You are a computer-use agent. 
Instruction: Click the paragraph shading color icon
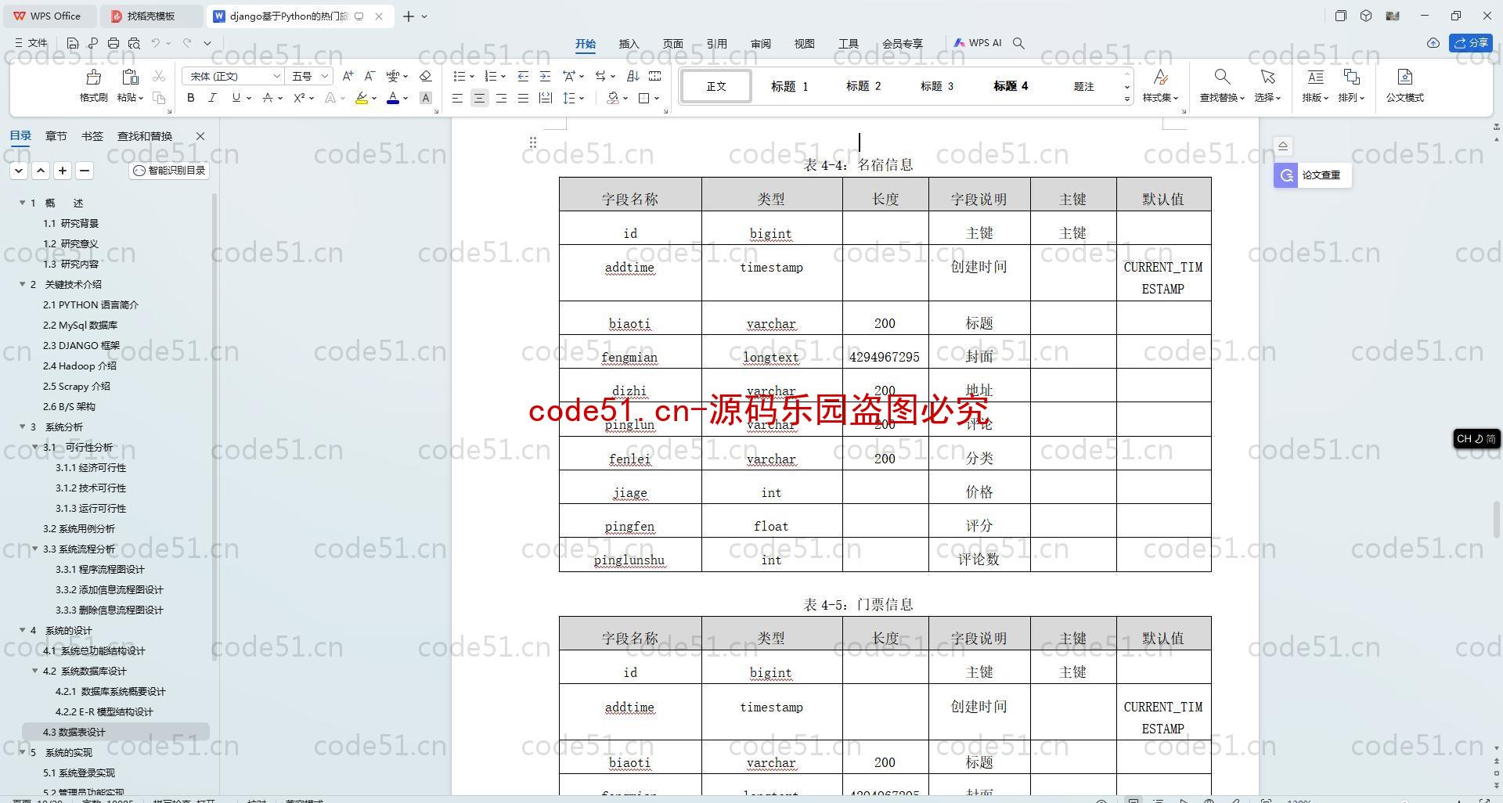point(613,98)
